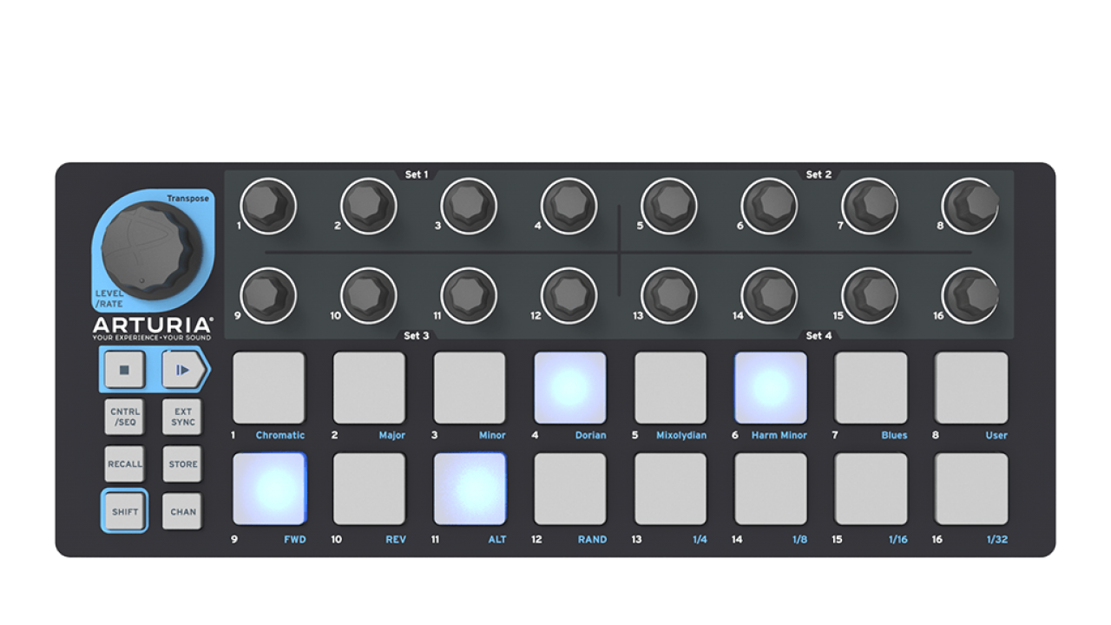Tap lit pad 11 for ALT mode
1111x625 pixels.
(470, 489)
